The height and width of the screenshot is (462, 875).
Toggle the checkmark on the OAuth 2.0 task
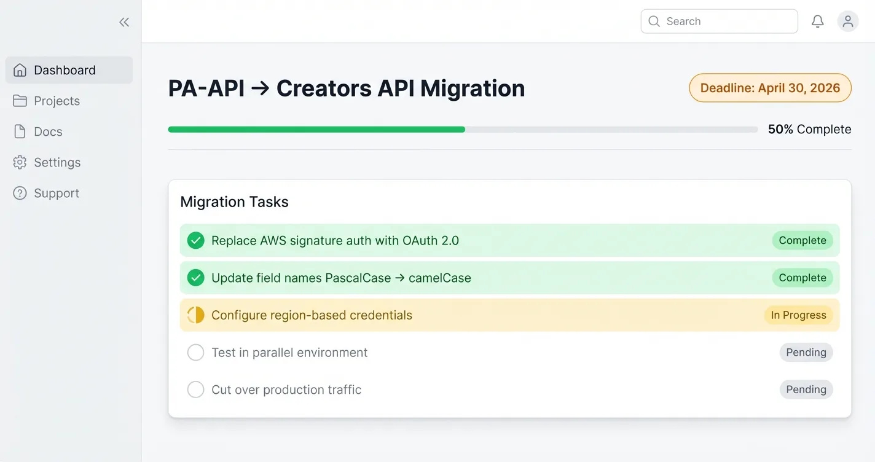pyautogui.click(x=195, y=240)
